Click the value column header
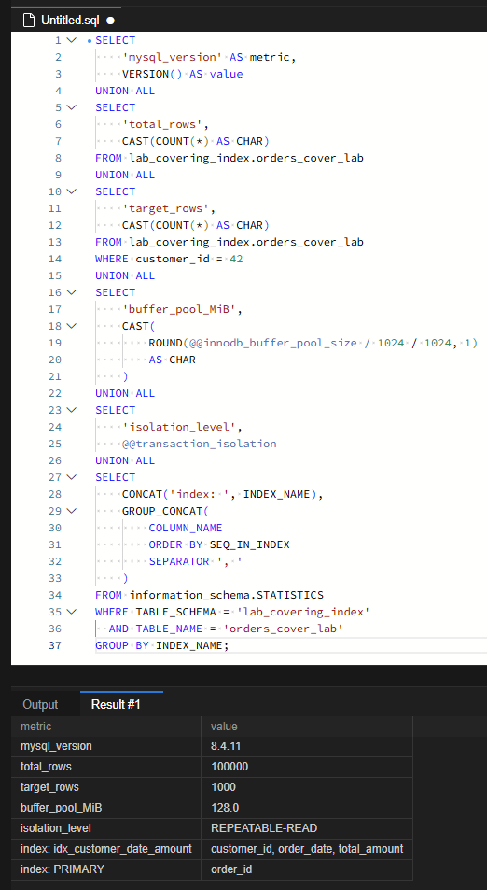The height and width of the screenshot is (890, 487). (x=307, y=727)
